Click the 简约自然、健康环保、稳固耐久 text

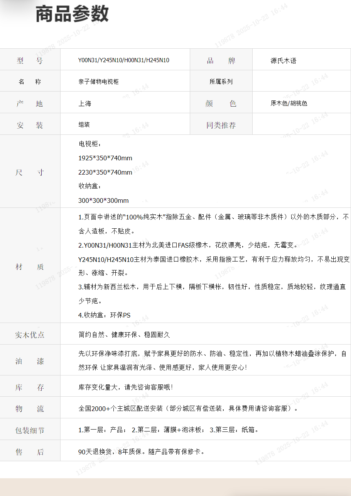[124, 335]
